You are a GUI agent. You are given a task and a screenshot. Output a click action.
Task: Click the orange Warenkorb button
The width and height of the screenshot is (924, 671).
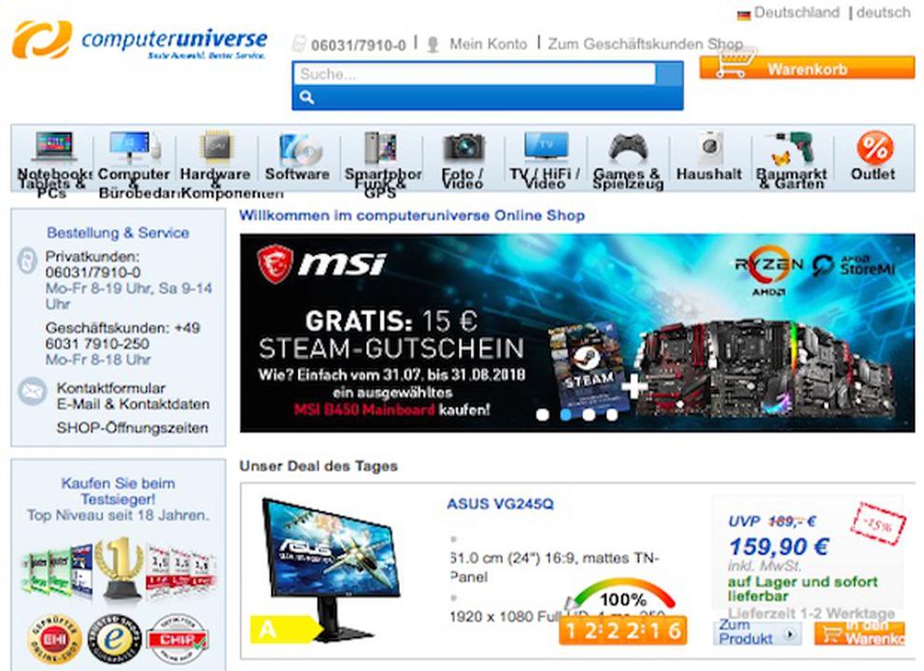click(x=807, y=67)
